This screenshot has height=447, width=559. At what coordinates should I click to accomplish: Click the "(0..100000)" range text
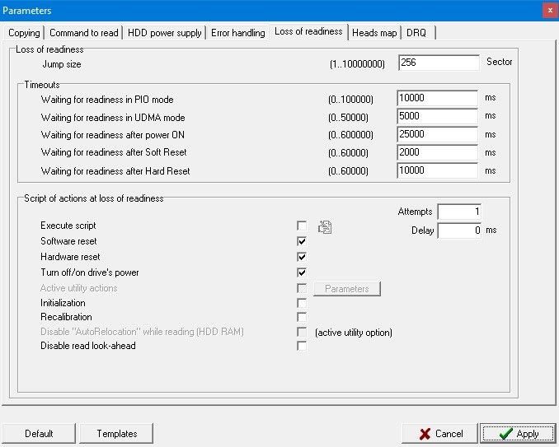pyautogui.click(x=350, y=100)
